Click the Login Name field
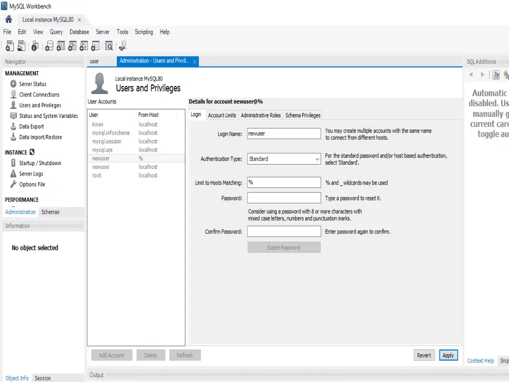Image resolution: width=509 pixels, height=382 pixels. [x=284, y=133]
